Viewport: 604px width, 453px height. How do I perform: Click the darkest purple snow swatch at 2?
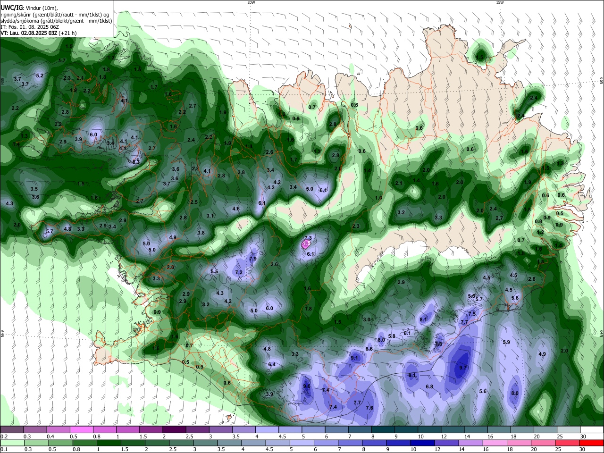click(x=174, y=430)
